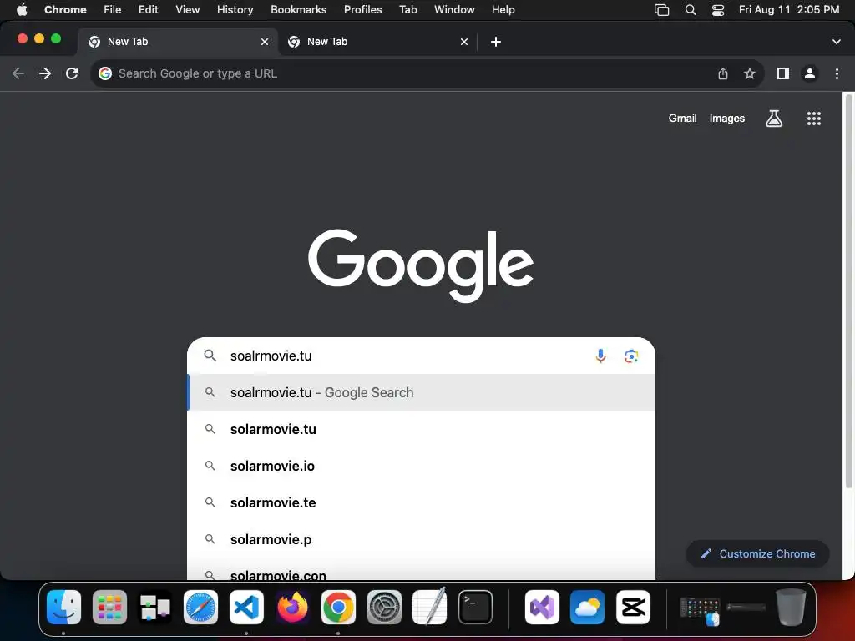Open the File menu

[113, 10]
